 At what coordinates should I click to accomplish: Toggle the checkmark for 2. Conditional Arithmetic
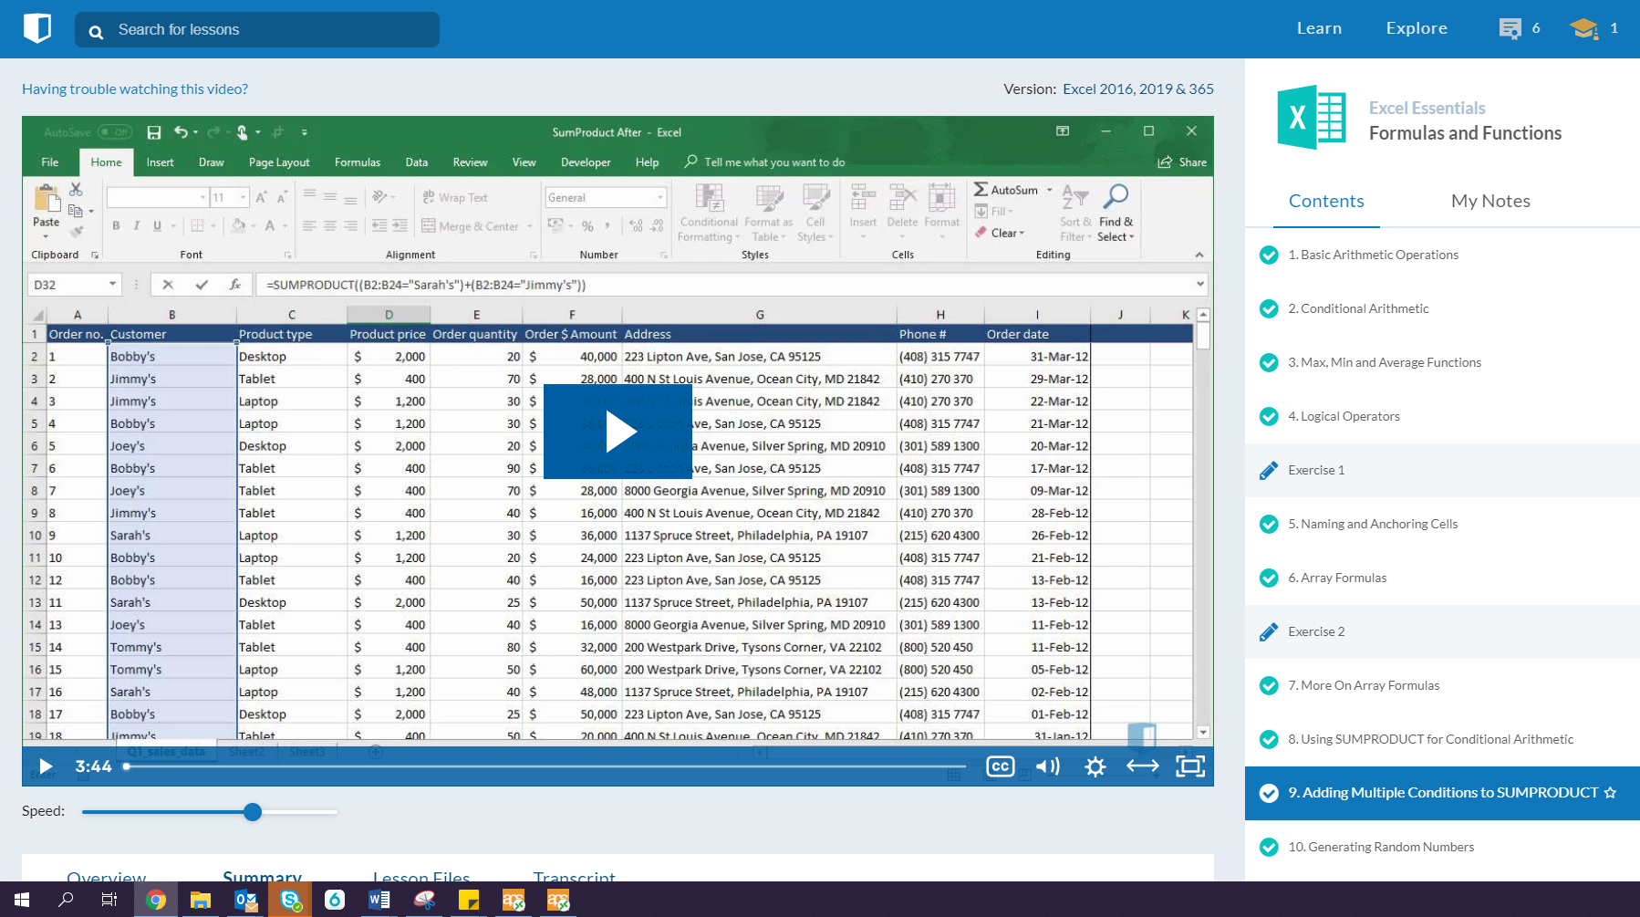(1269, 309)
